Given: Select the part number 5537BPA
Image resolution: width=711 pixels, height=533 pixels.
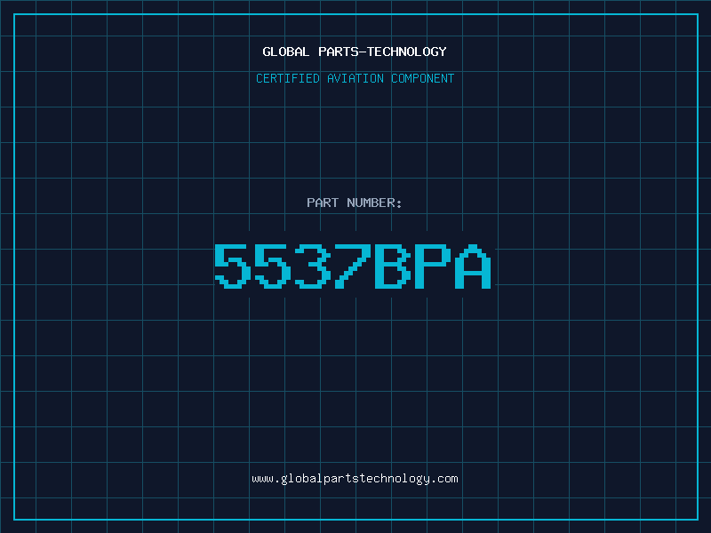Looking at the screenshot, I should [x=353, y=266].
